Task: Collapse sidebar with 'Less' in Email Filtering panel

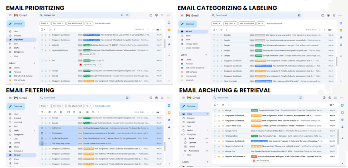Action: (16, 139)
